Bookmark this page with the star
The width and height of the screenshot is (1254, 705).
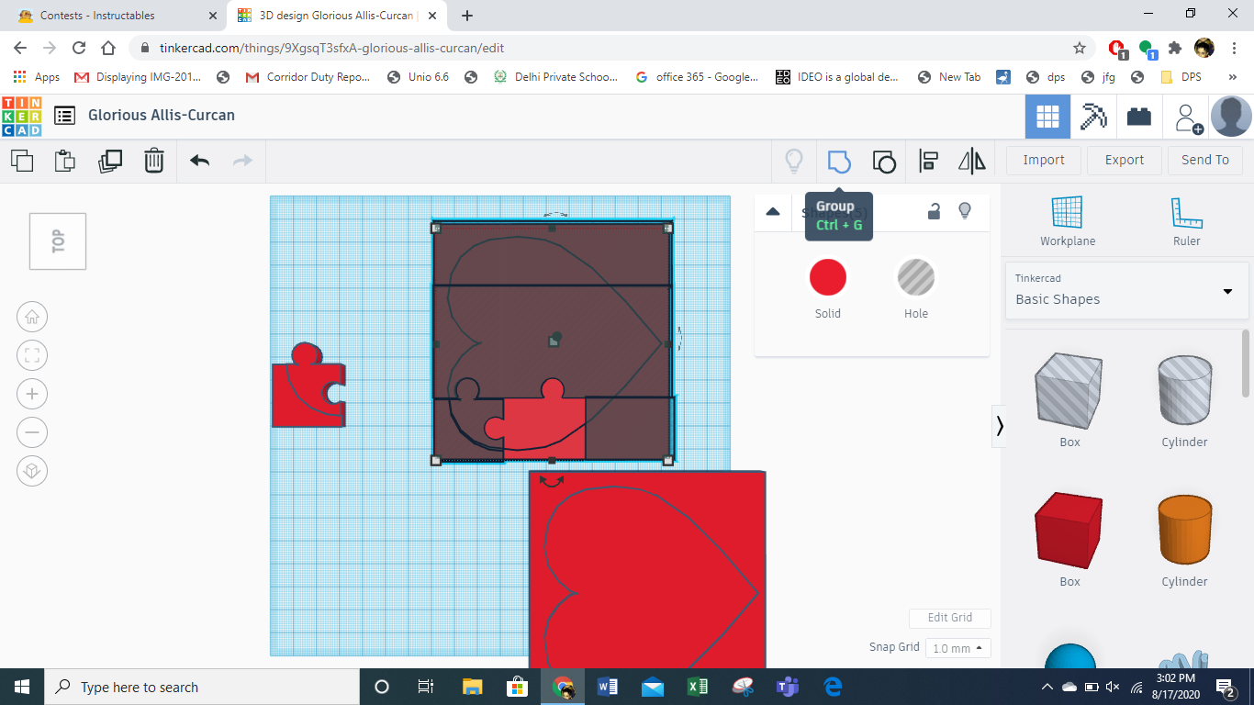click(1080, 48)
